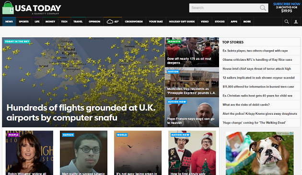Click the magnifier icon in the search box
This screenshot has width=302, height=175.
263,8
